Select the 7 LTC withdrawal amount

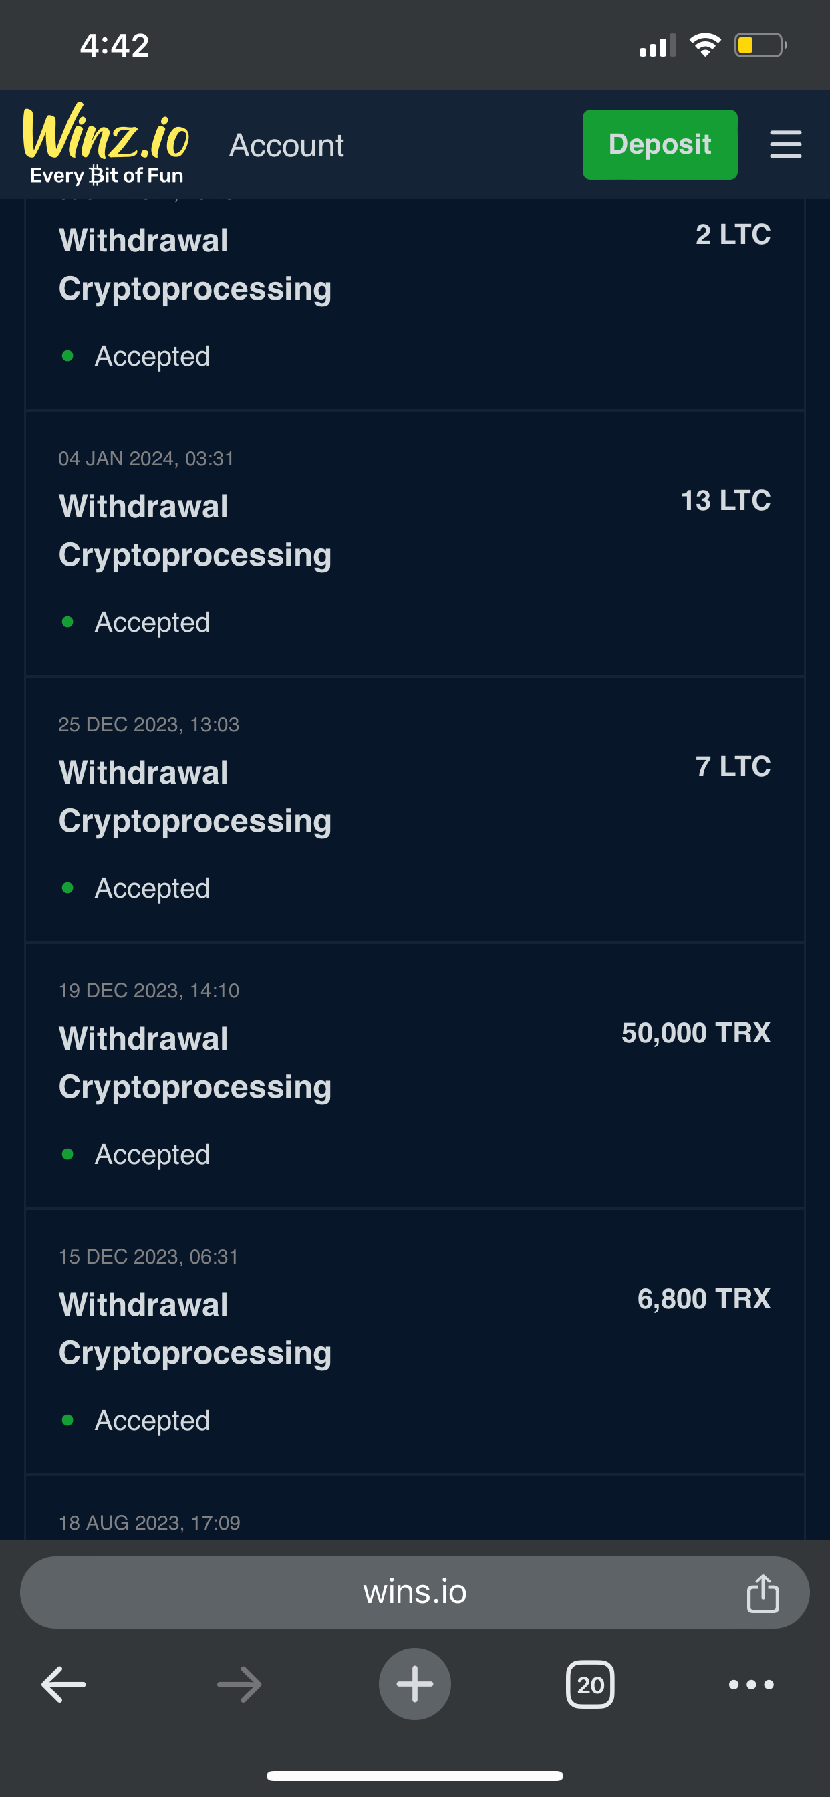[732, 767]
